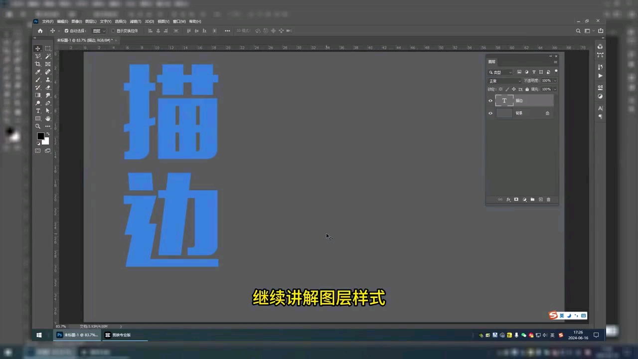The image size is (638, 359).
Task: Add a layer mask from the Layers panel
Action: tap(516, 199)
